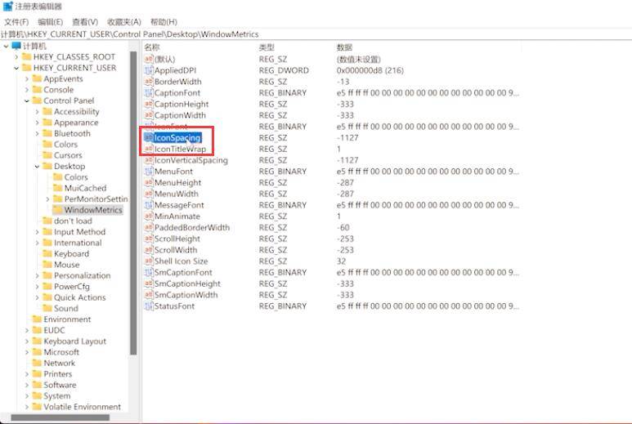Image resolution: width=632 pixels, height=424 pixels.
Task: Click the 计算机 computer icon
Action: tap(16, 46)
